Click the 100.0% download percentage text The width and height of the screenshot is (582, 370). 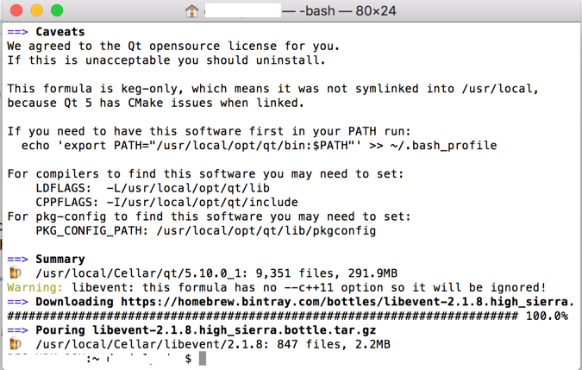click(x=547, y=317)
